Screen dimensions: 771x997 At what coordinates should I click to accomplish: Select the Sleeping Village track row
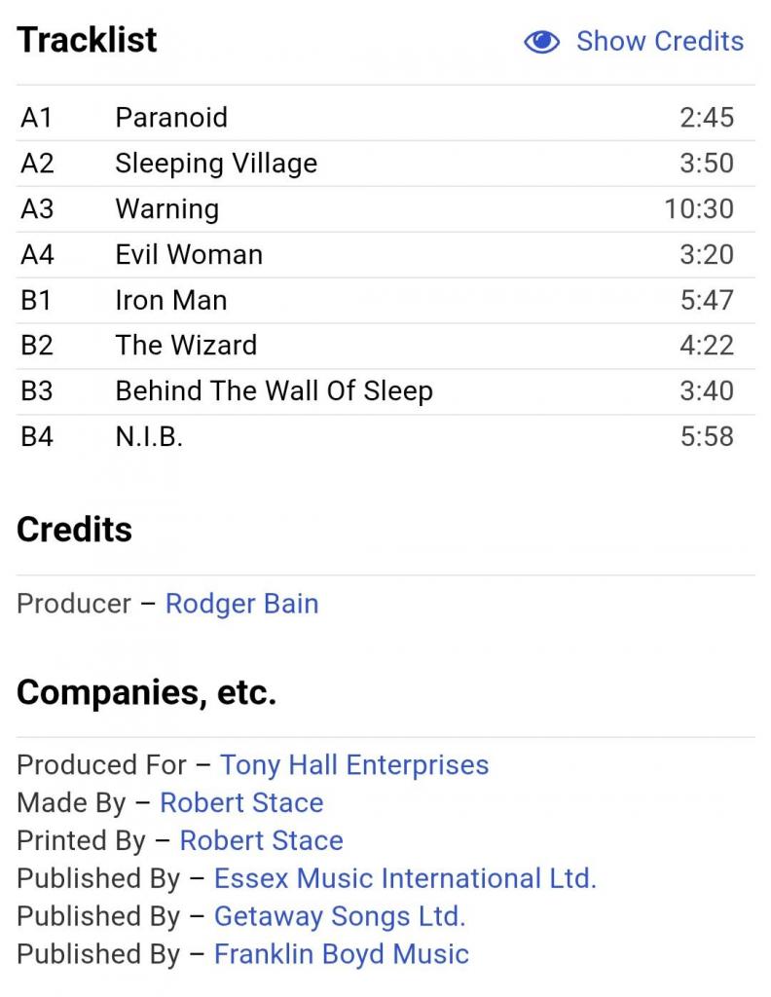point(216,164)
